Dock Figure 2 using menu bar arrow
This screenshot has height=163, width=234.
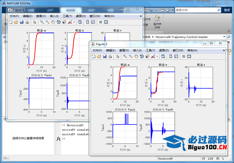(224, 51)
